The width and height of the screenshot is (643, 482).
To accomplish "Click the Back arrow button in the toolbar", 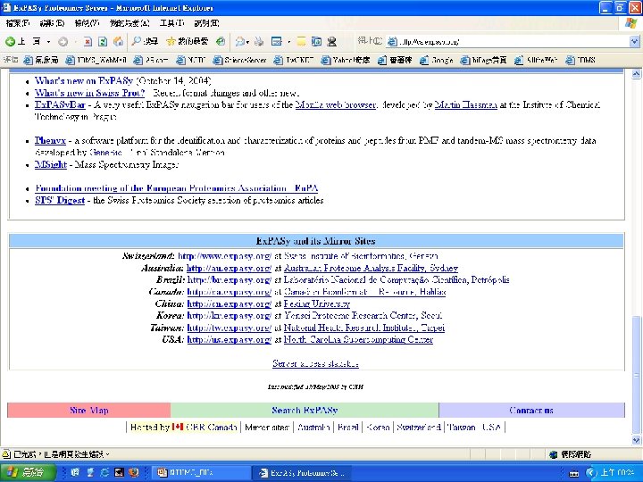I will 10,41.
